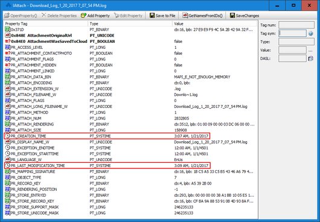Click the DASL input field
This screenshot has height=222, width=320.
point(292,59)
